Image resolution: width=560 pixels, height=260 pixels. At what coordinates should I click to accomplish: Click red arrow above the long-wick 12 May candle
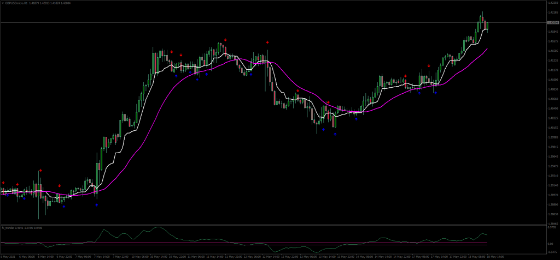tap(267, 43)
